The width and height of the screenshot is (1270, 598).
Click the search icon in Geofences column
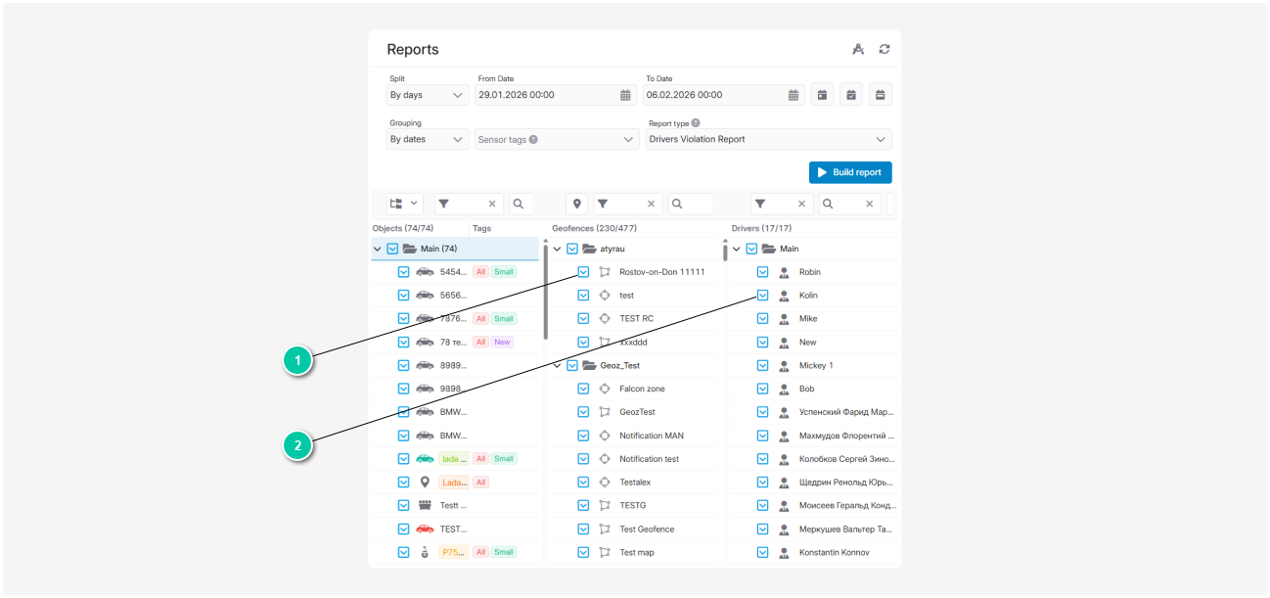[677, 204]
